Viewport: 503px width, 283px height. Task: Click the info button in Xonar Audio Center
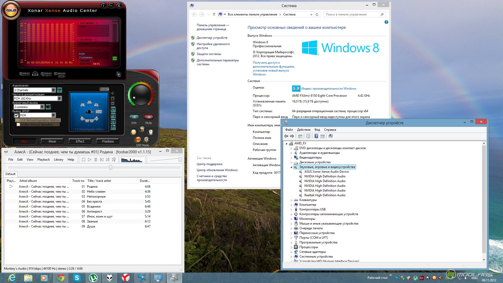[x=103, y=5]
